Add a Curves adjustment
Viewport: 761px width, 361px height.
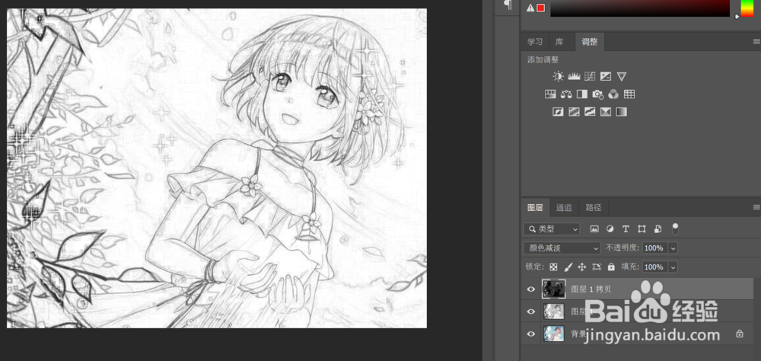coord(590,76)
